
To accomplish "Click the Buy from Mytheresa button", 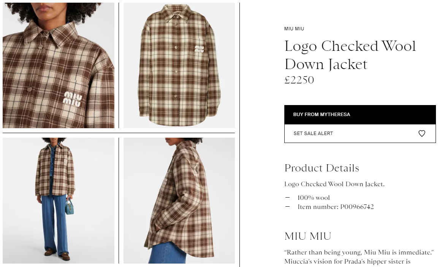I will pyautogui.click(x=360, y=115).
